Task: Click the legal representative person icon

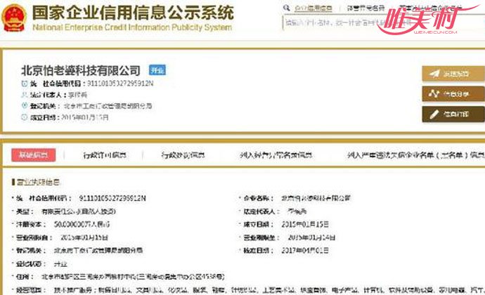Action: point(25,95)
